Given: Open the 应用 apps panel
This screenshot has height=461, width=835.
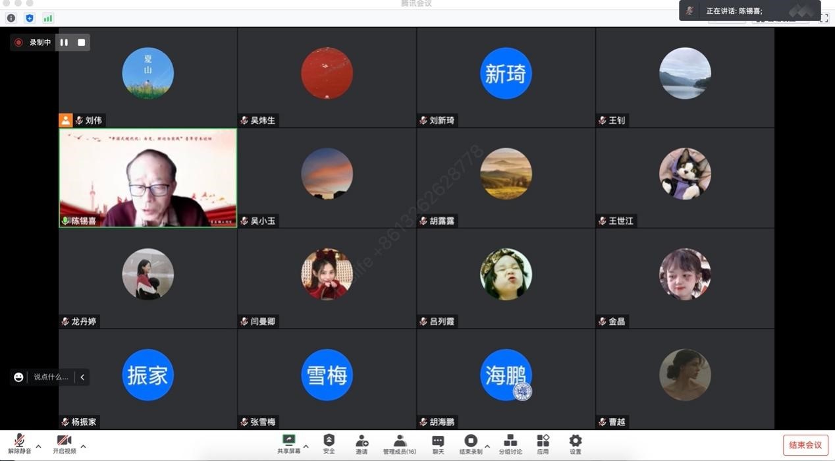Looking at the screenshot, I should tap(543, 443).
